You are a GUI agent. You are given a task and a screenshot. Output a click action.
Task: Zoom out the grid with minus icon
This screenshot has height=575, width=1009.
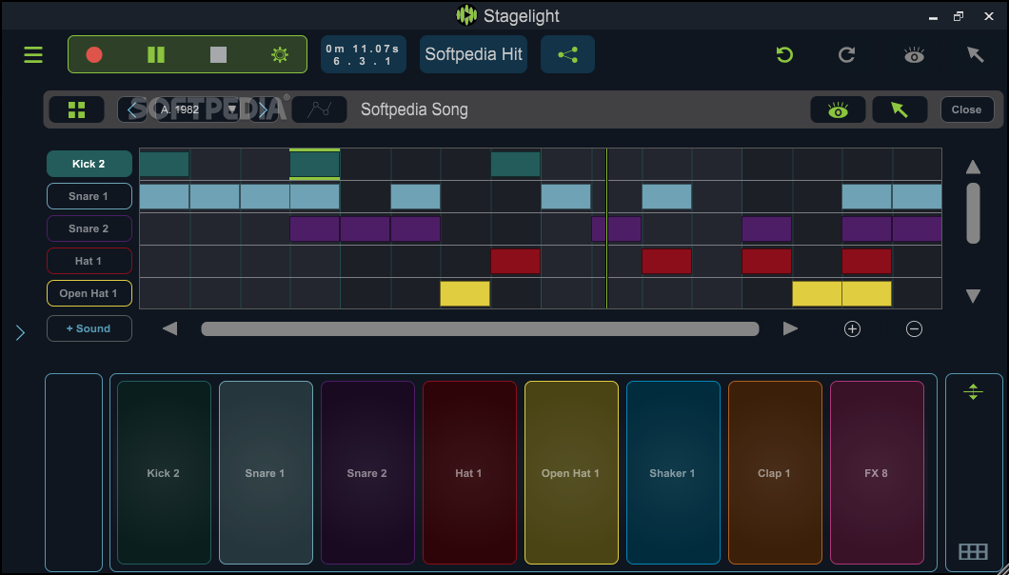point(914,329)
